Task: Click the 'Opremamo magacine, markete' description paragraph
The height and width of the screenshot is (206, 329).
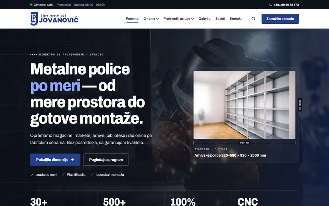Action: (91, 139)
